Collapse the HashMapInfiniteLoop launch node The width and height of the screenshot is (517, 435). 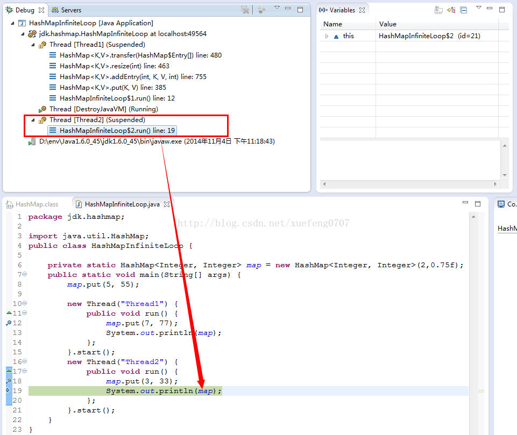(x=12, y=23)
